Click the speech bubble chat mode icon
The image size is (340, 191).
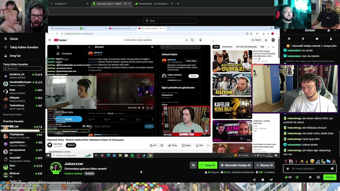317,39
